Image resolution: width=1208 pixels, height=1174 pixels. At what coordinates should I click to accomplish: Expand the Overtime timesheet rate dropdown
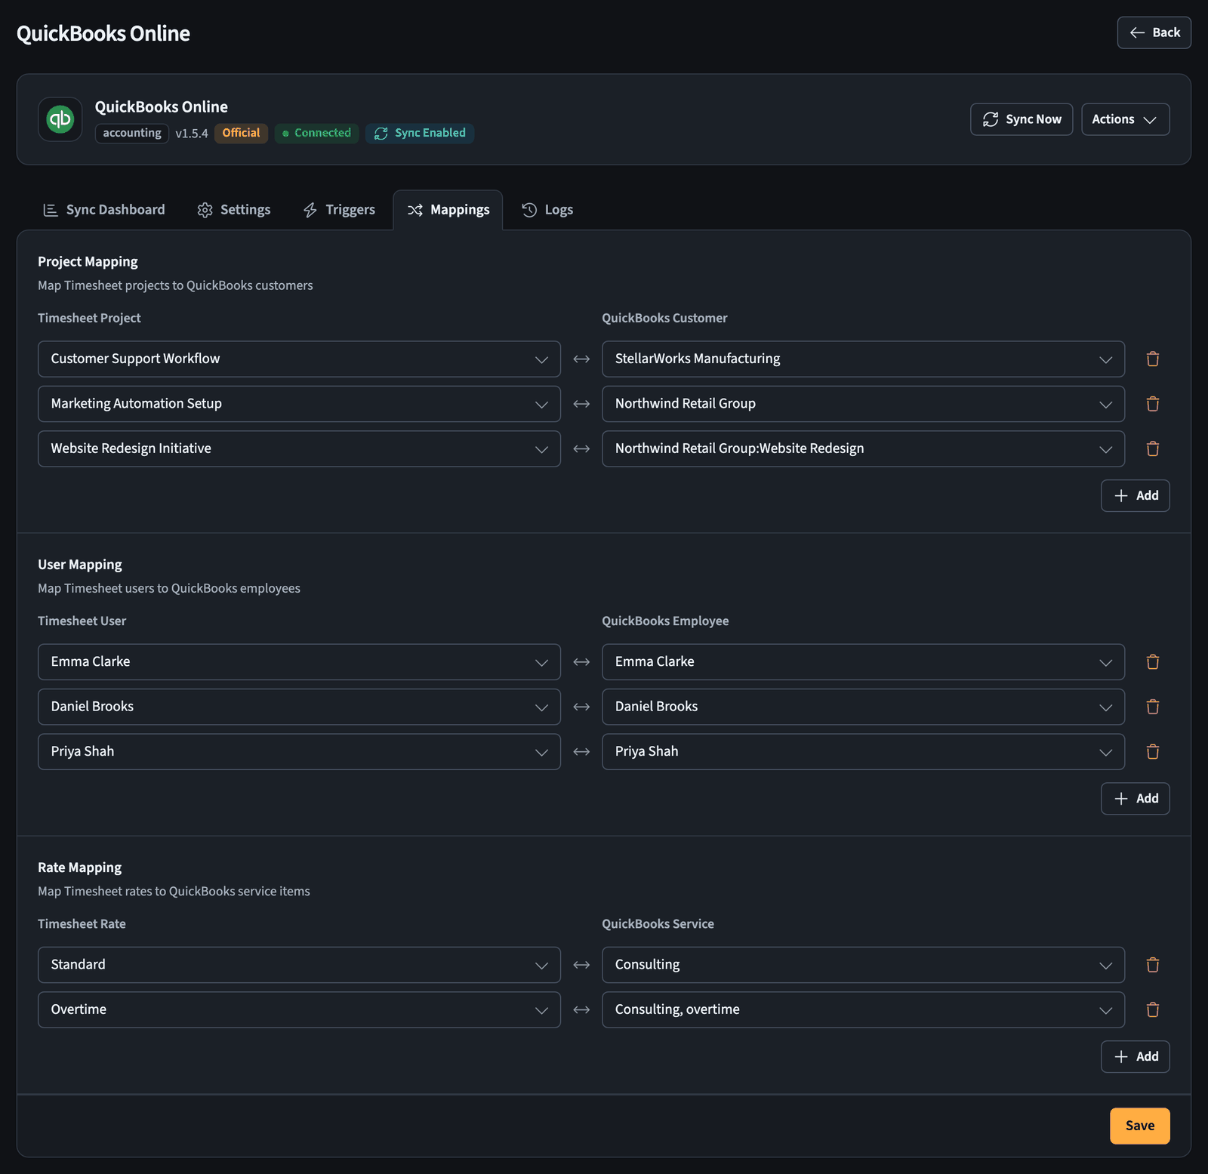coord(299,1009)
